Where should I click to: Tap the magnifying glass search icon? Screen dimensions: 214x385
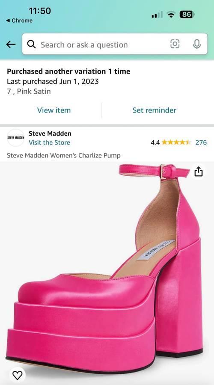pos(31,44)
